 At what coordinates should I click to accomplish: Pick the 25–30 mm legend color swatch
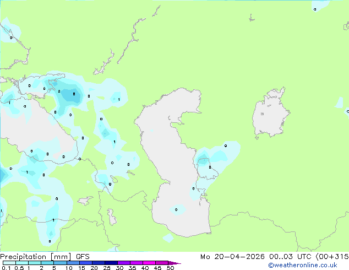[x=111, y=263]
